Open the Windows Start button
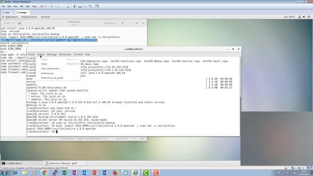Viewport: 313px width, 176px height. point(4,173)
